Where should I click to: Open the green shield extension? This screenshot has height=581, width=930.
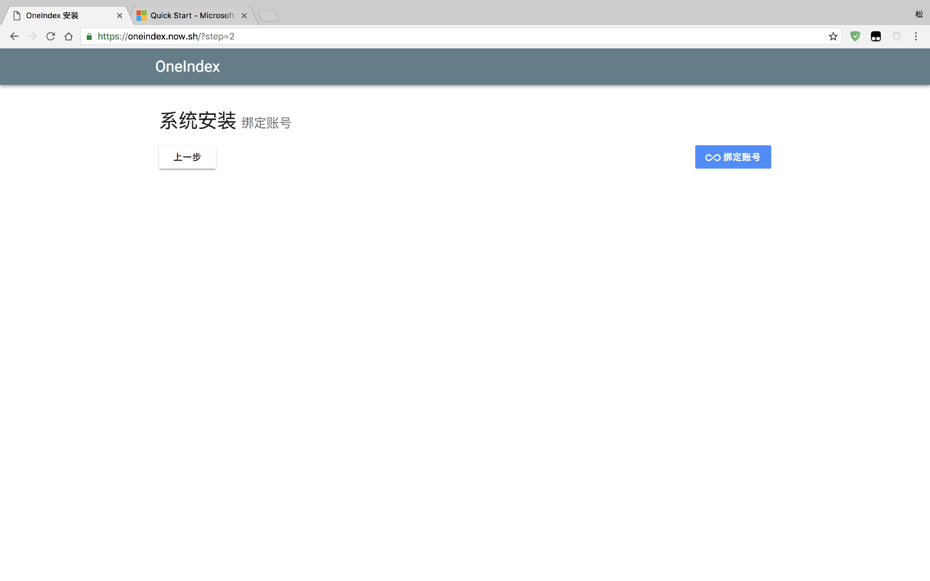855,36
